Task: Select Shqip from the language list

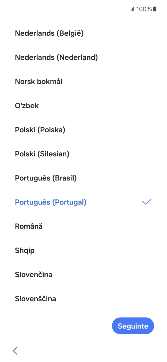Action: coord(25,251)
